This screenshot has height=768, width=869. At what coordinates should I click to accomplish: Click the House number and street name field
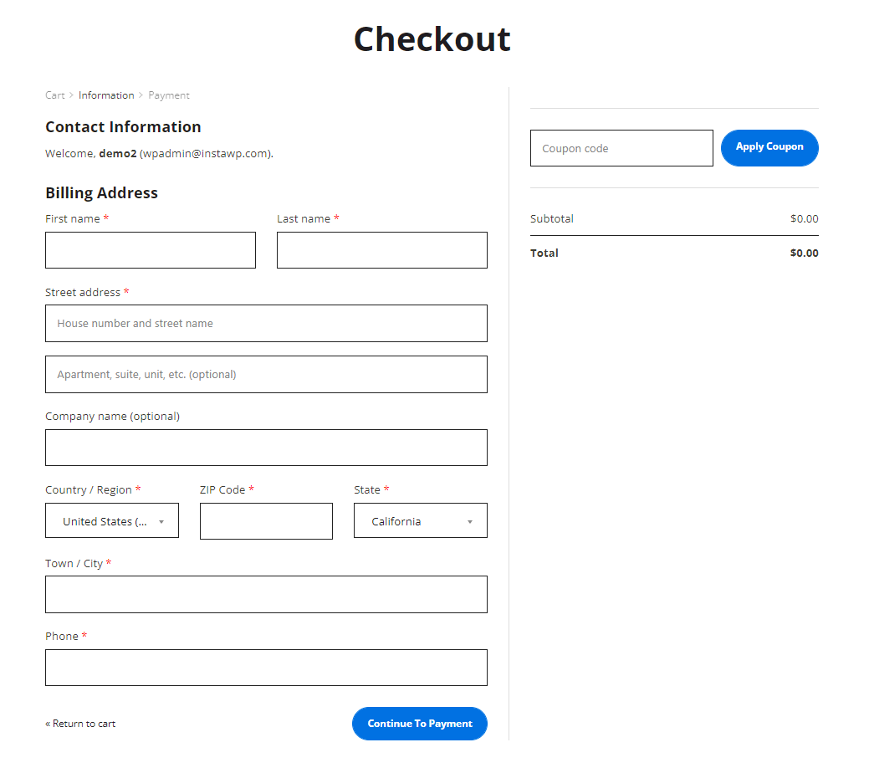click(x=267, y=323)
